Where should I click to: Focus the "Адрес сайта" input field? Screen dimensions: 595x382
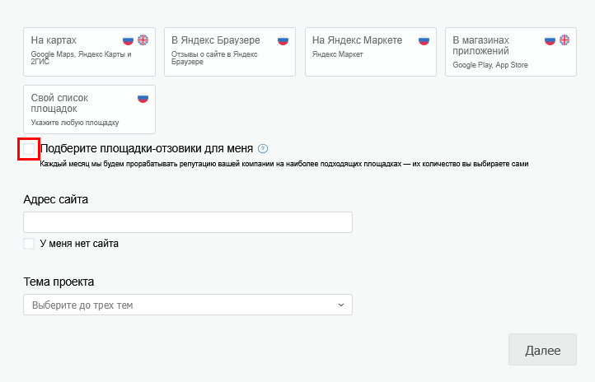click(x=188, y=222)
